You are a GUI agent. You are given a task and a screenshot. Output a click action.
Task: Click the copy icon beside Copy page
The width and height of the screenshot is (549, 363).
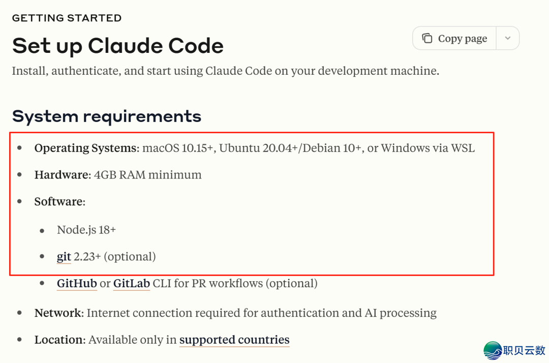point(427,39)
